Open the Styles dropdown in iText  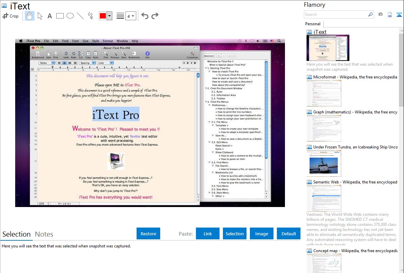tap(47, 63)
